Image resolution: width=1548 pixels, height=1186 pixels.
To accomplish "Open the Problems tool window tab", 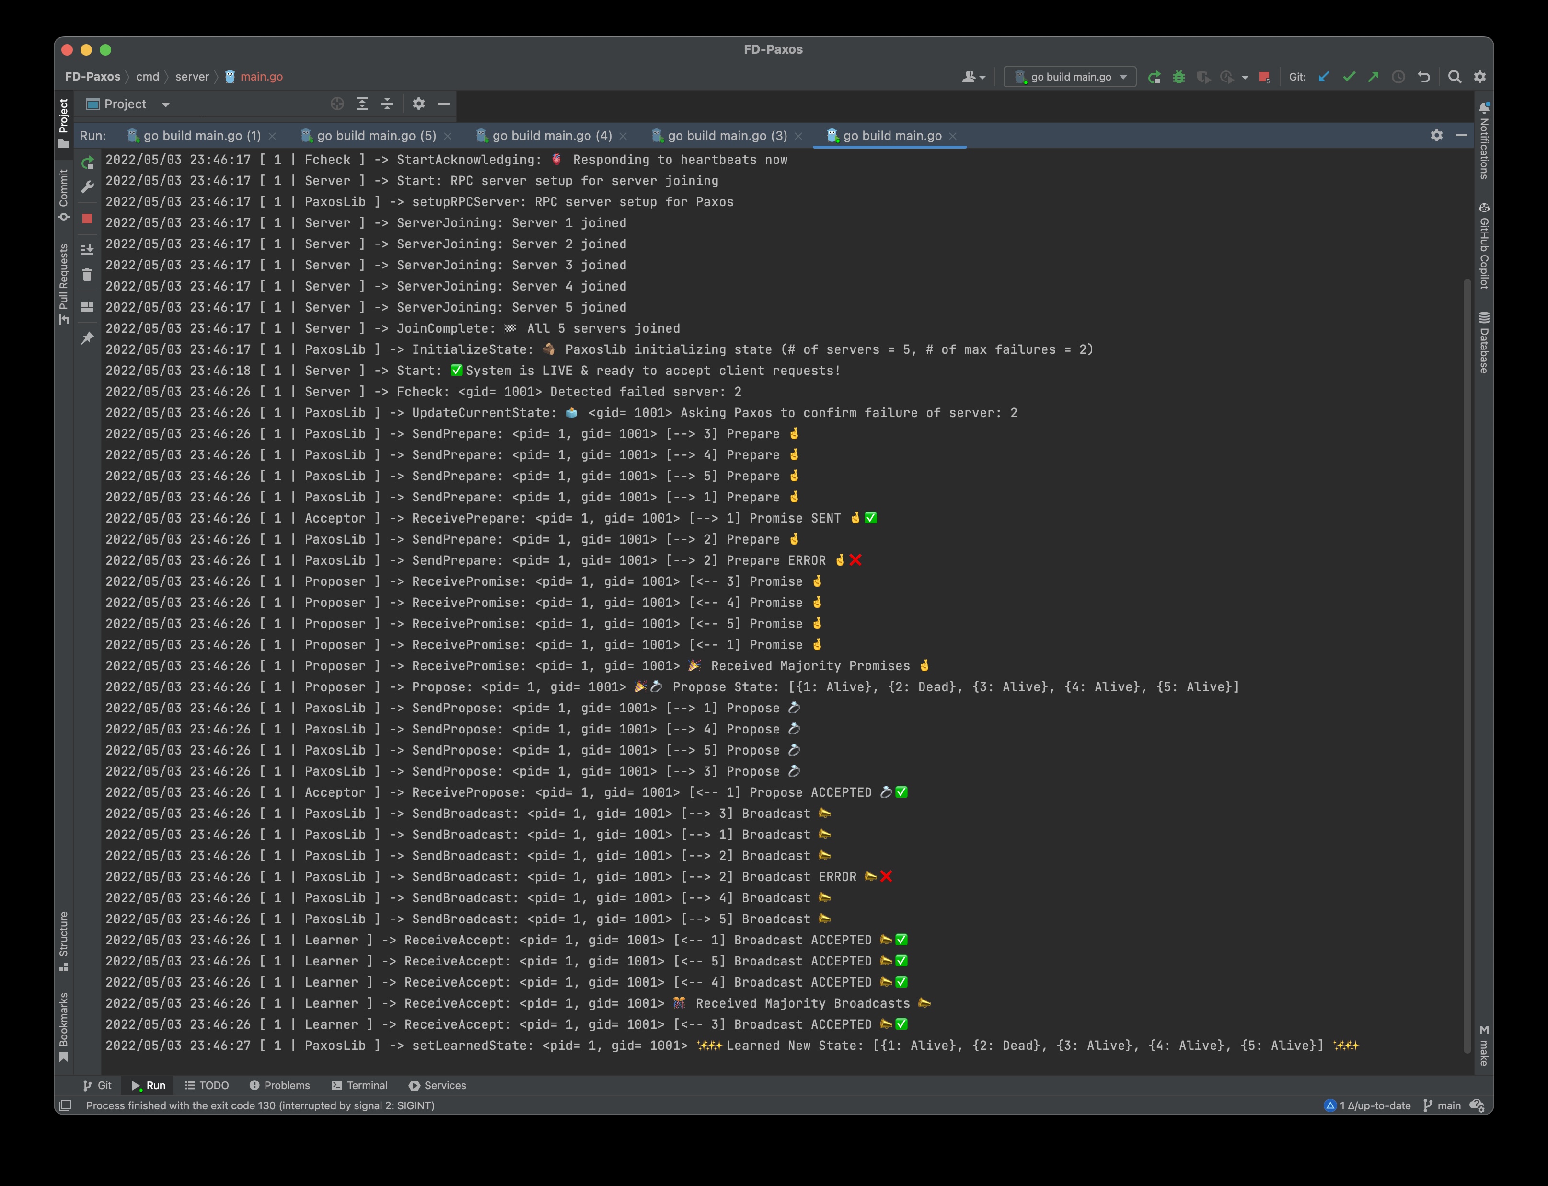I will point(279,1085).
